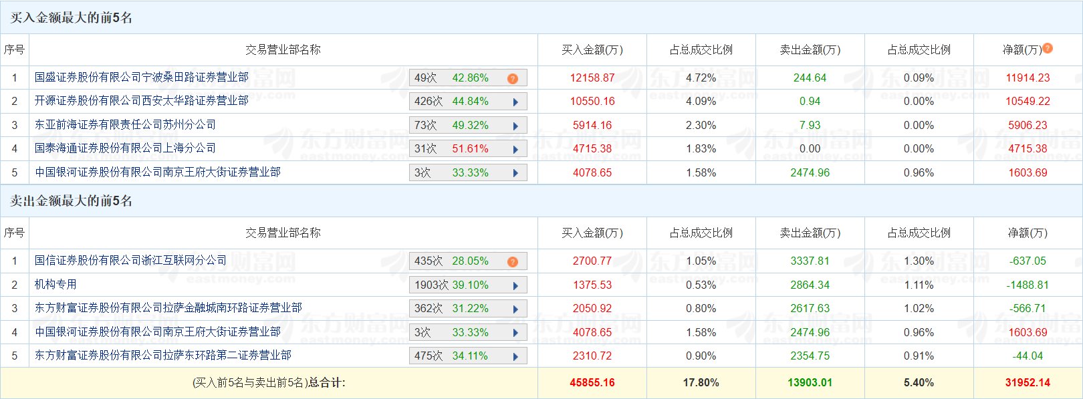Open the 东亚前海证券苏州分公司 link
1083x399 pixels.
click(125, 125)
